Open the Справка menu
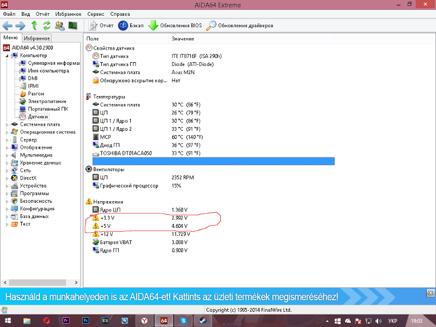The height and width of the screenshot is (327, 436). (x=120, y=14)
